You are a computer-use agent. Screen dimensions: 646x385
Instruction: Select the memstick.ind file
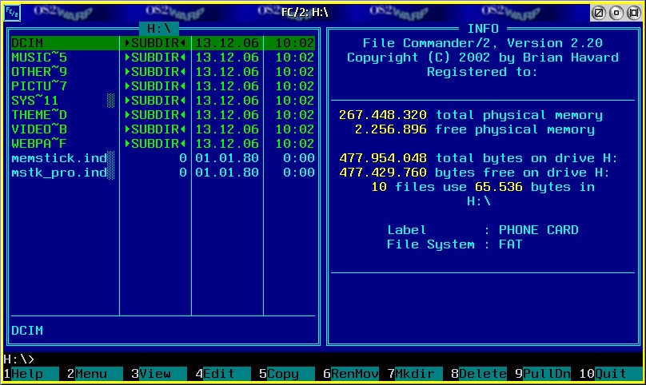pos(163,158)
